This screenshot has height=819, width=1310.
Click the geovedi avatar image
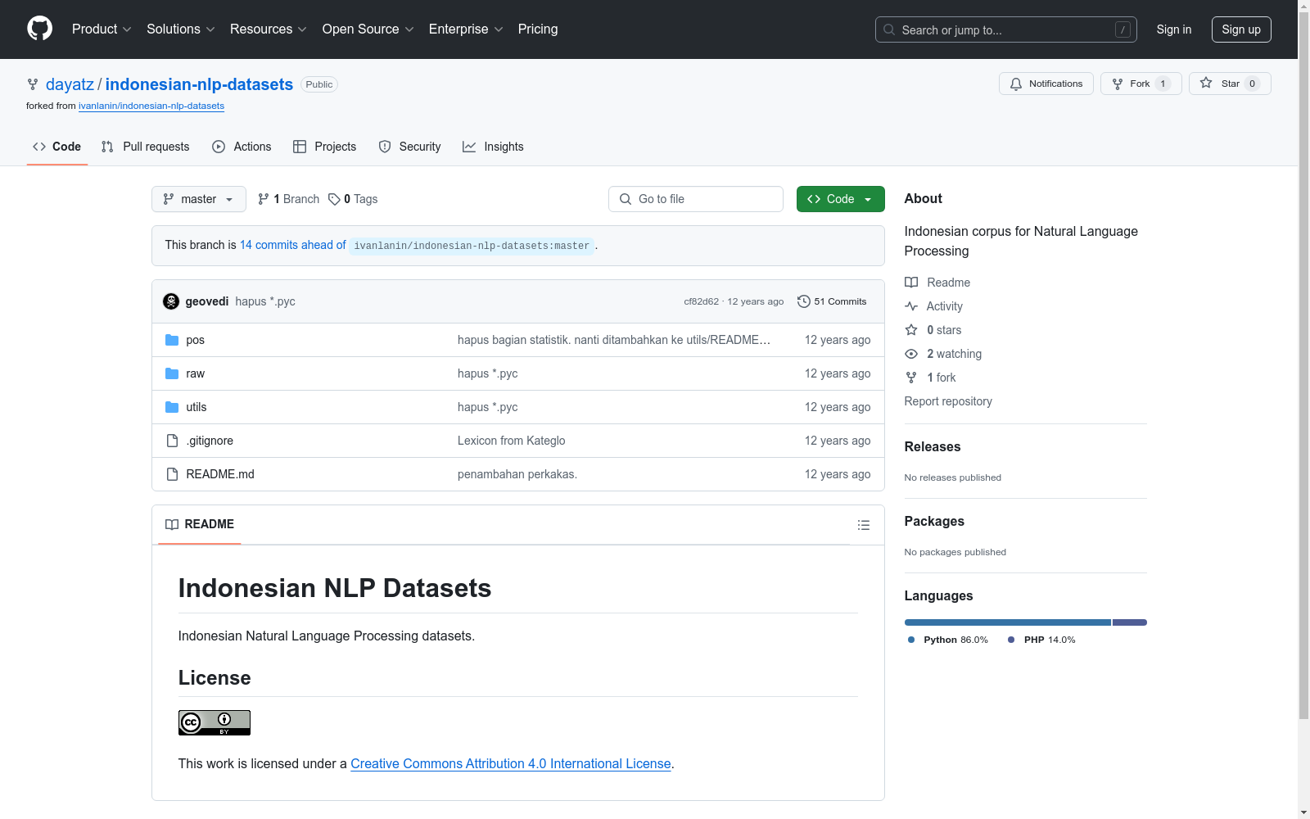click(x=171, y=301)
